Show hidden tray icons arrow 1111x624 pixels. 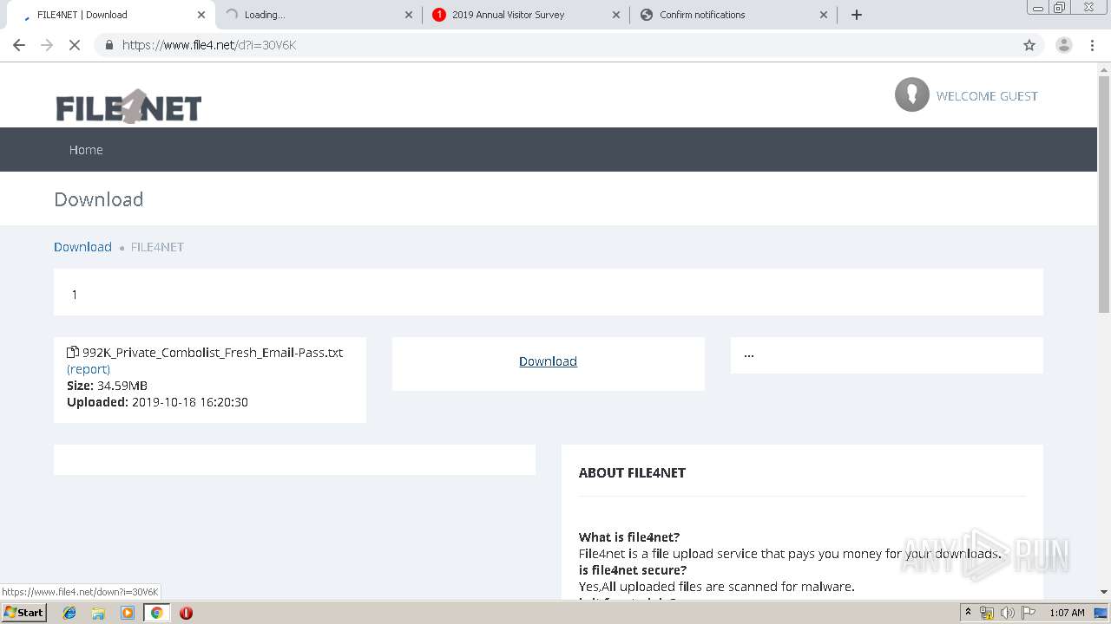pos(968,613)
